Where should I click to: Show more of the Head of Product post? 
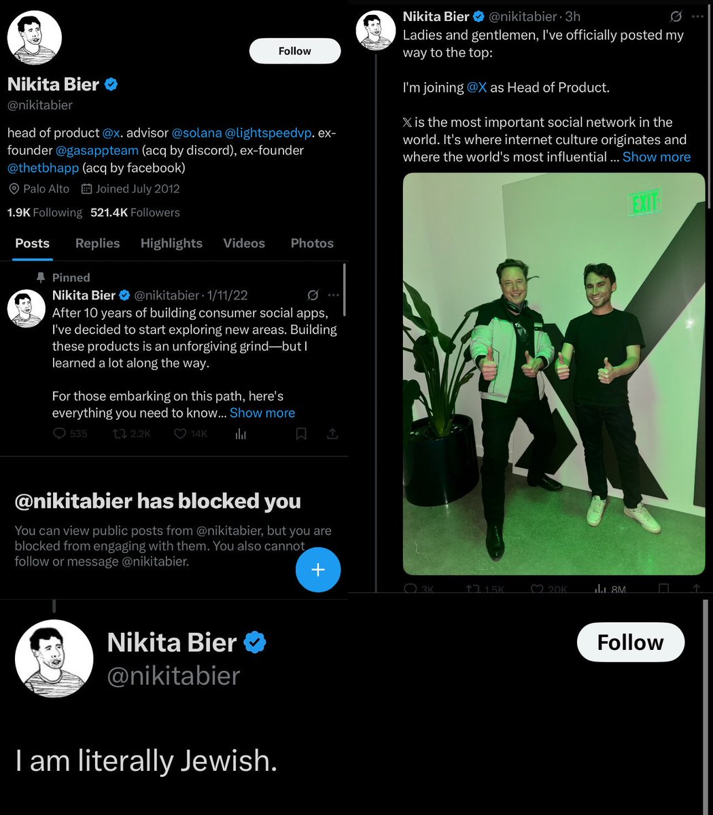[x=657, y=157]
